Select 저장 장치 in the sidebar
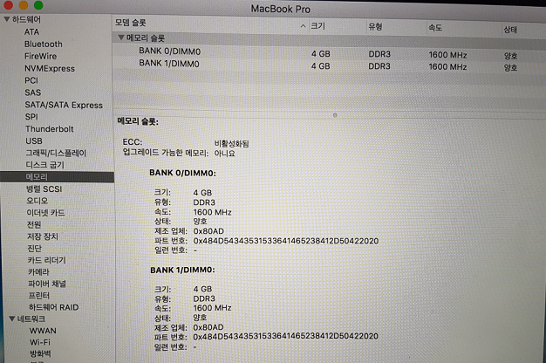Viewport: 546px width, 363px height. pos(43,236)
